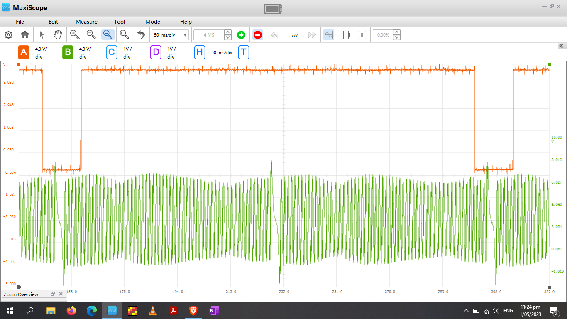The width and height of the screenshot is (567, 319).
Task: Open File Explorer from taskbar
Action: point(51,310)
